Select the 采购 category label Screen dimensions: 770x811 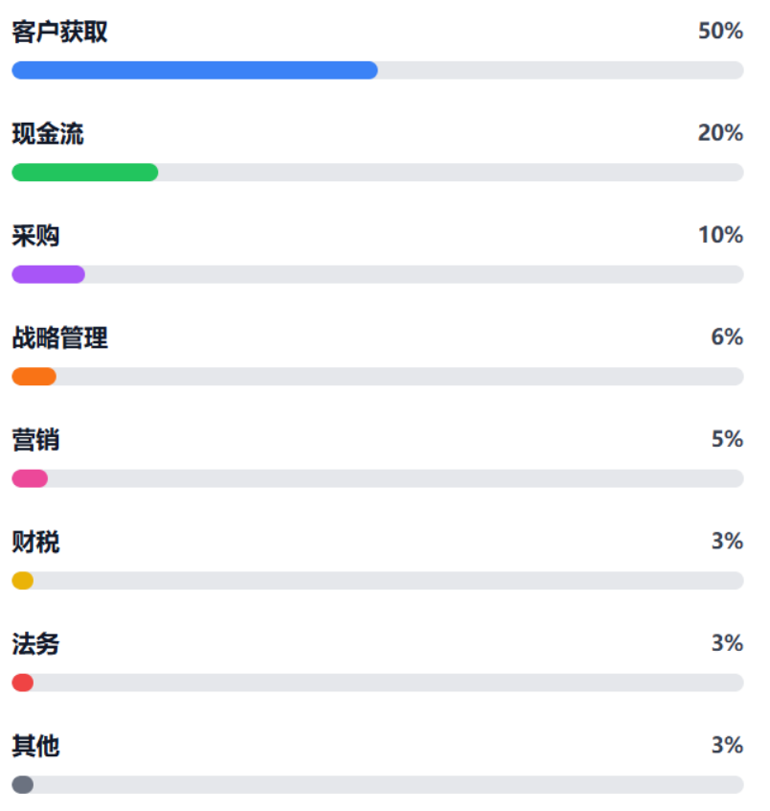pyautogui.click(x=35, y=236)
